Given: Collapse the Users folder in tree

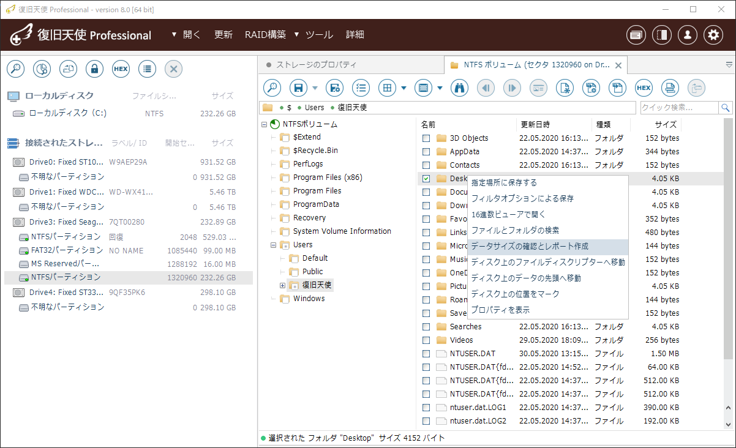Looking at the screenshot, I should pos(274,245).
